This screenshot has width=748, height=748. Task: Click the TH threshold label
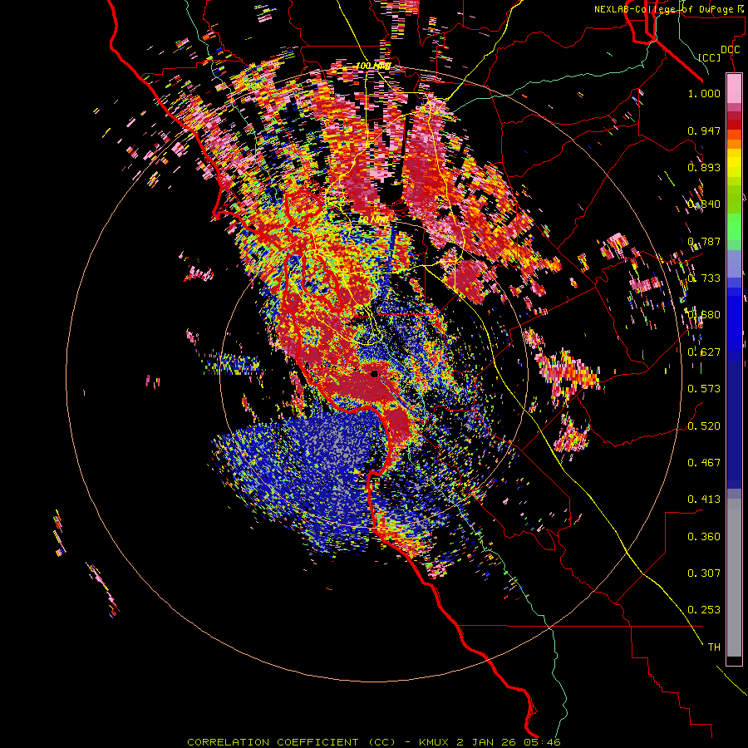(x=714, y=647)
